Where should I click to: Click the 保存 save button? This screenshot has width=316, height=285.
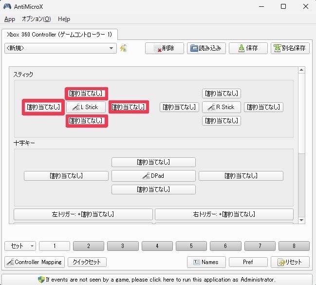point(248,48)
